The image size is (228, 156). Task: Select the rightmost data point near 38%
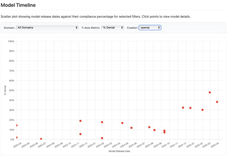(x=217, y=102)
